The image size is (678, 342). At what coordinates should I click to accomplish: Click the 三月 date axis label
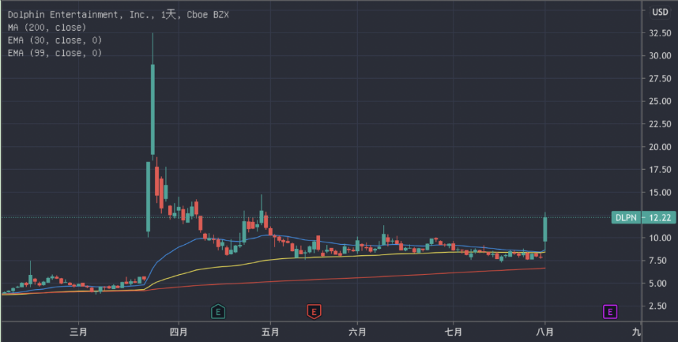tap(79, 332)
